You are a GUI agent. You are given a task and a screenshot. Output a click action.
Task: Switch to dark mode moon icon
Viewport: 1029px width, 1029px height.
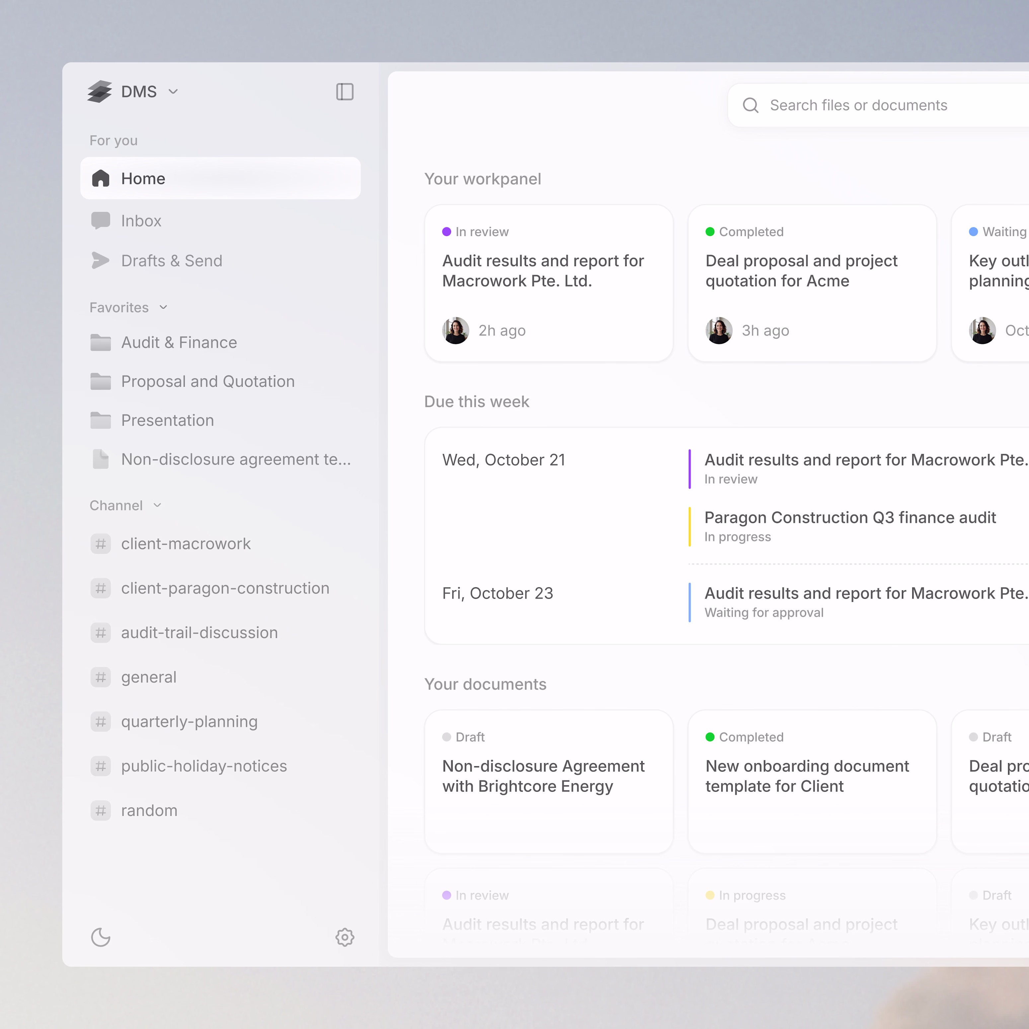tap(101, 937)
